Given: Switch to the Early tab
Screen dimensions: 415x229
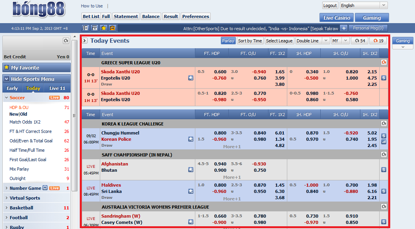Looking at the screenshot, I should pos(12,88).
